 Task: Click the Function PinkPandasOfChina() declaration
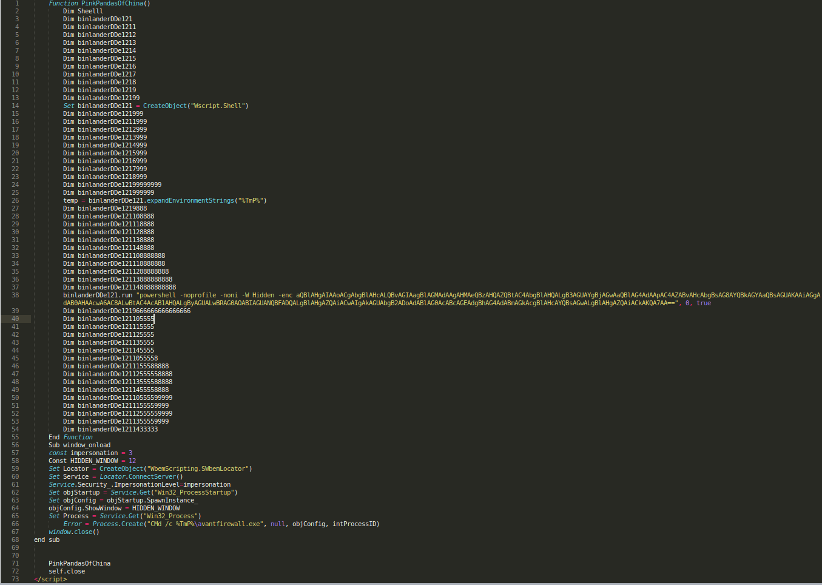tap(99, 4)
